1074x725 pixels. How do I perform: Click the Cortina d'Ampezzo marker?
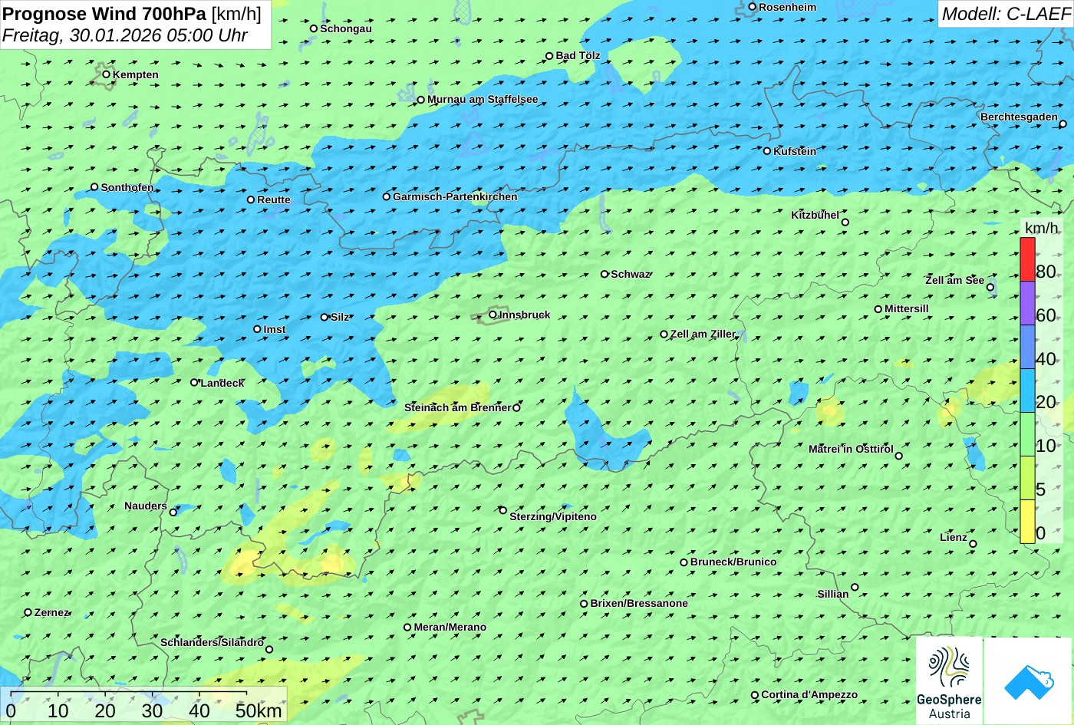pos(755,695)
